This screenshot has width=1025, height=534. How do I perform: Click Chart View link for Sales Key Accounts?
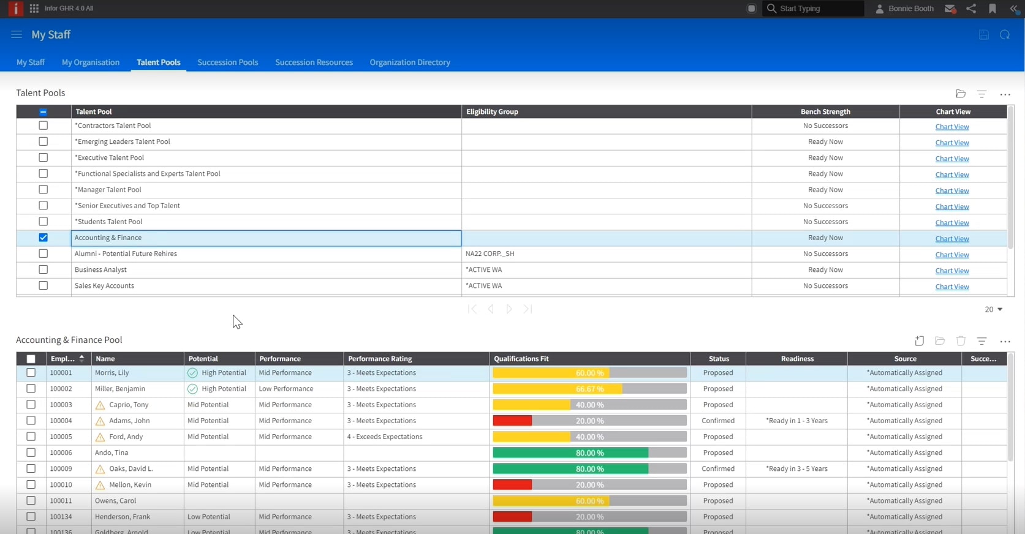pyautogui.click(x=951, y=287)
